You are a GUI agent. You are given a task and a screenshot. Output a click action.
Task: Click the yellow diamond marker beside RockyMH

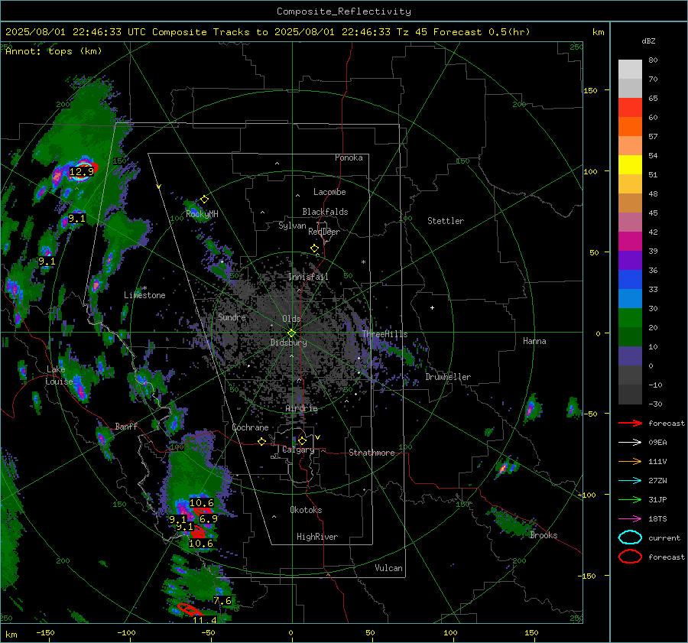click(204, 200)
